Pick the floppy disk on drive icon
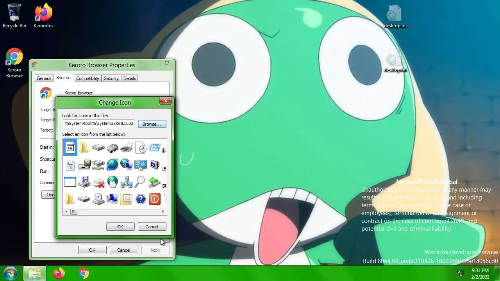The width and height of the screenshot is (500, 281). click(x=84, y=182)
